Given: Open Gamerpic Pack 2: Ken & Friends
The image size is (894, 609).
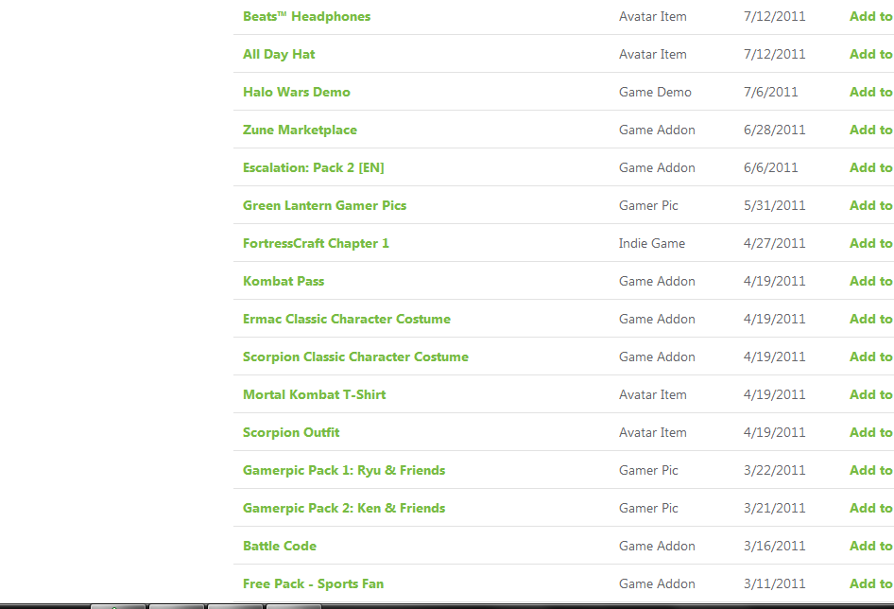Looking at the screenshot, I should tap(344, 508).
